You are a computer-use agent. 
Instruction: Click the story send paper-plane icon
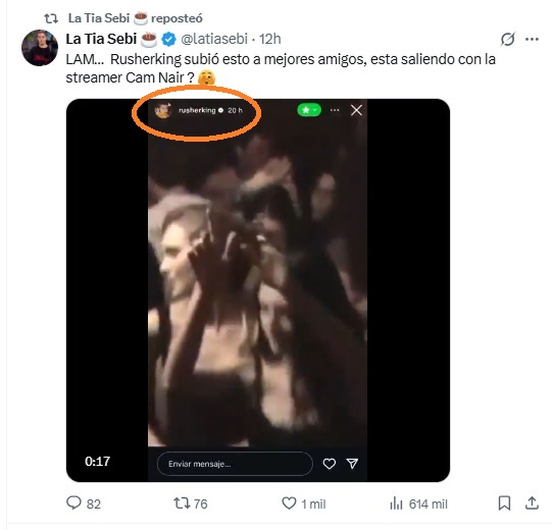352,464
